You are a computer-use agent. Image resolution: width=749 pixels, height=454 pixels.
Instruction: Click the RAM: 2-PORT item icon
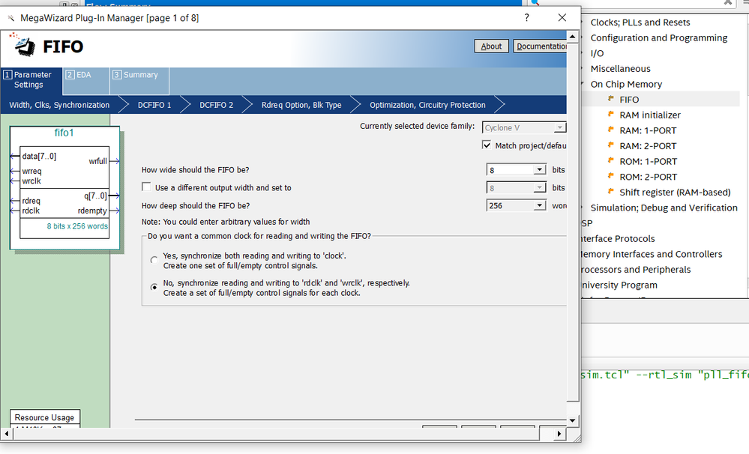610,145
